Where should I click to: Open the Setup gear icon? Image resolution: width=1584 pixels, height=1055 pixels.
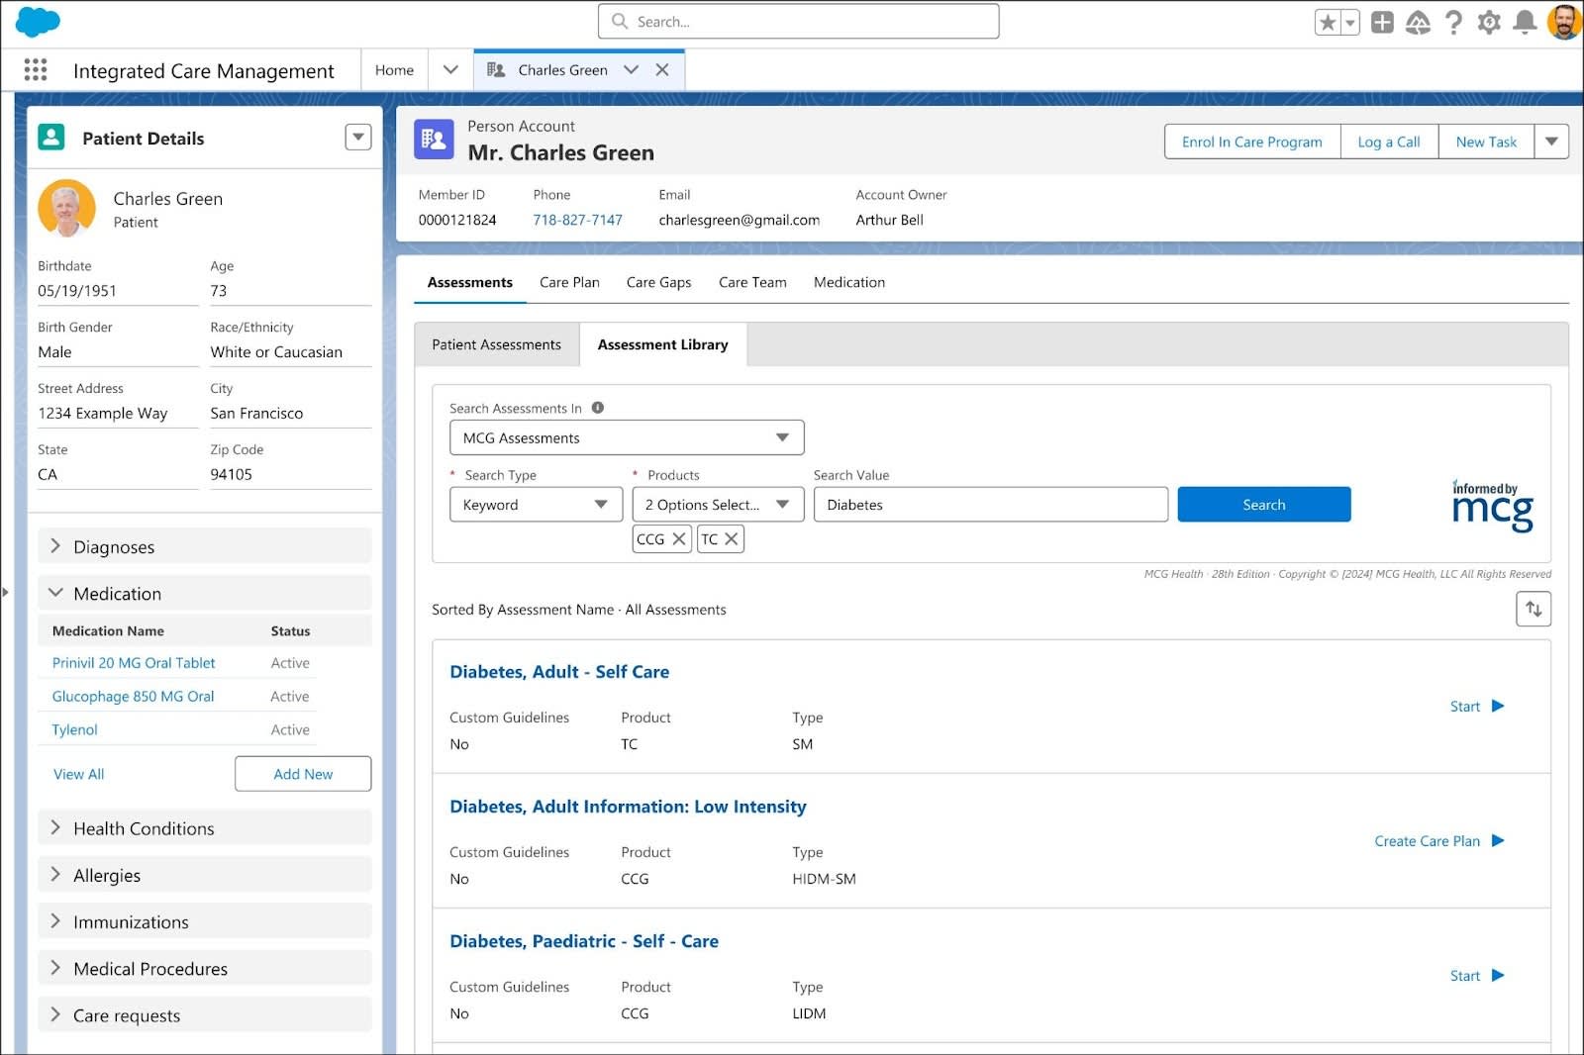click(x=1489, y=22)
